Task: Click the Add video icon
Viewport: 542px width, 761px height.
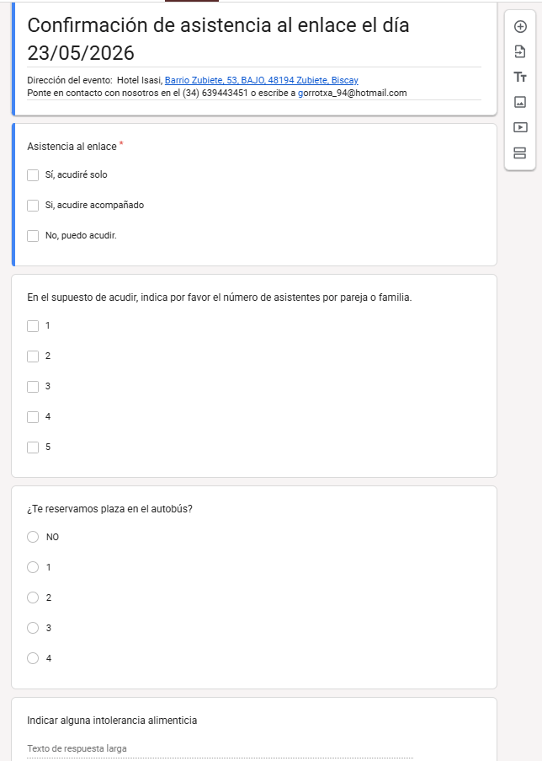Action: click(x=520, y=127)
